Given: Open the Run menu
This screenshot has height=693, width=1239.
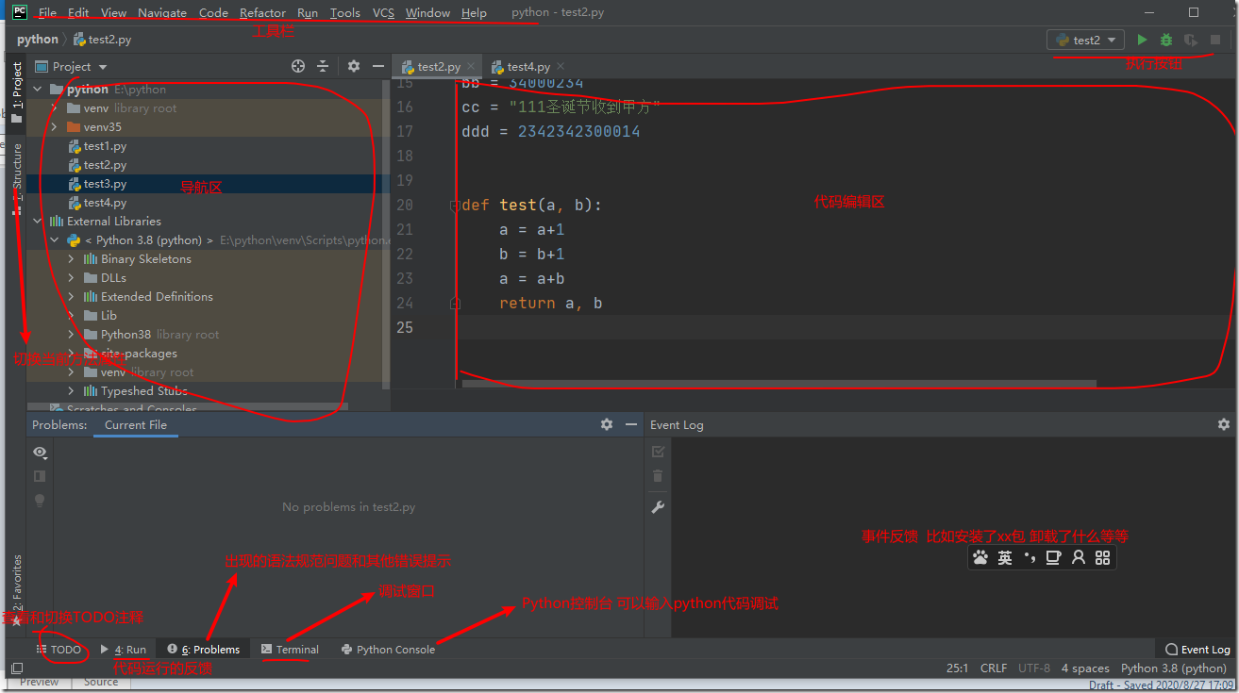Looking at the screenshot, I should click(x=308, y=12).
